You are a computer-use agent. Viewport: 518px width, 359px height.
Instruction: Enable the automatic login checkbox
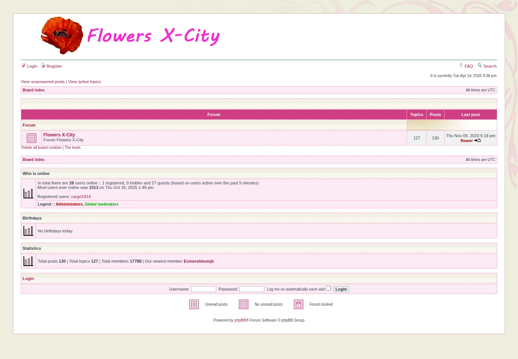(328, 288)
